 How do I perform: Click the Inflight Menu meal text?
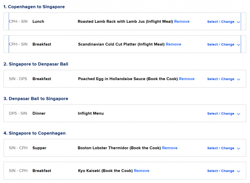pyautogui.click(x=91, y=113)
